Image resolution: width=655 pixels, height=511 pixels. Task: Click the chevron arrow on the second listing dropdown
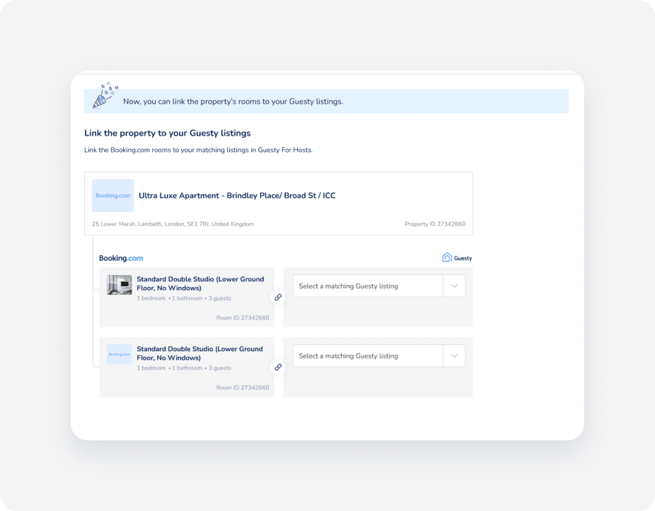click(454, 356)
